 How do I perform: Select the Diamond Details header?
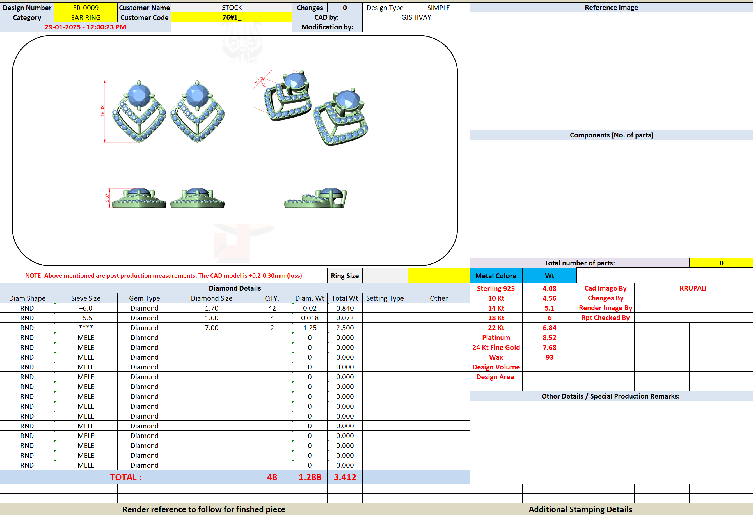coord(235,288)
